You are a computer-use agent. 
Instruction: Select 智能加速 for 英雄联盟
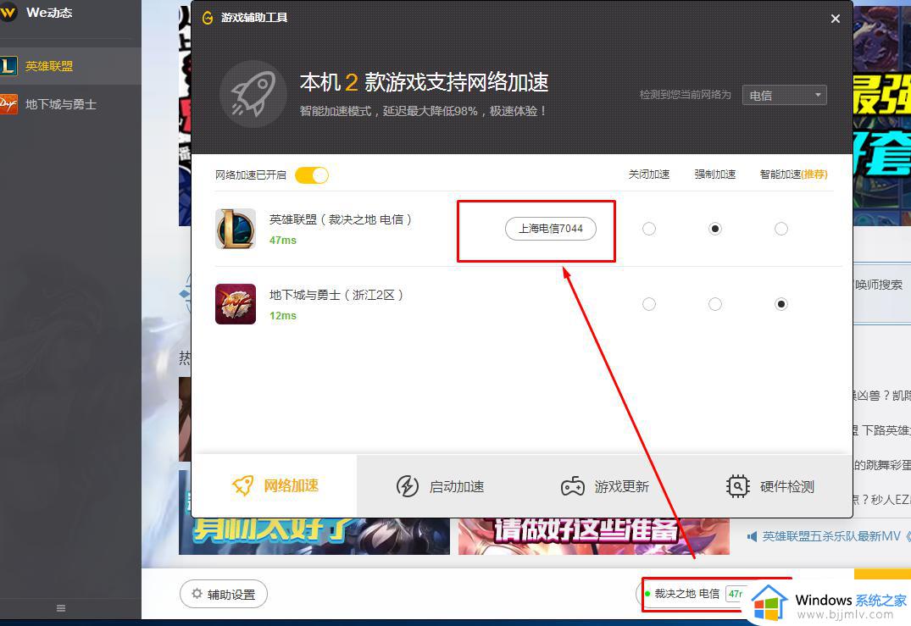tap(780, 228)
